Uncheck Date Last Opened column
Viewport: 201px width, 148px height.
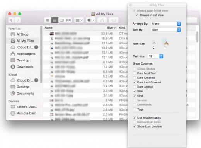pos(135,82)
